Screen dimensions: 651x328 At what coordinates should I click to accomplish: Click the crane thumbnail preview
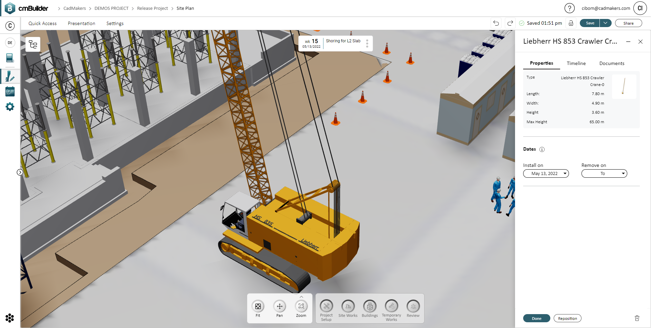(x=624, y=86)
